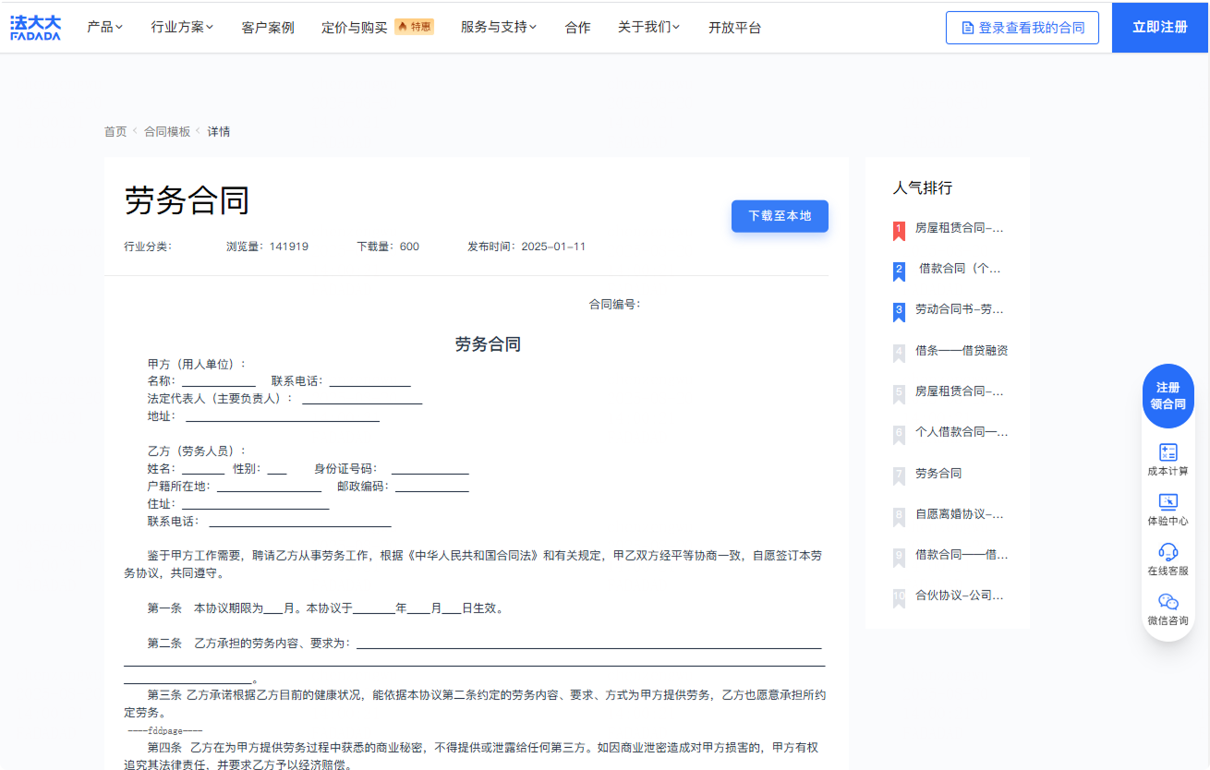The image size is (1210, 770).
Task: Click the 详情 breadcrumb text
Action: pyautogui.click(x=219, y=132)
